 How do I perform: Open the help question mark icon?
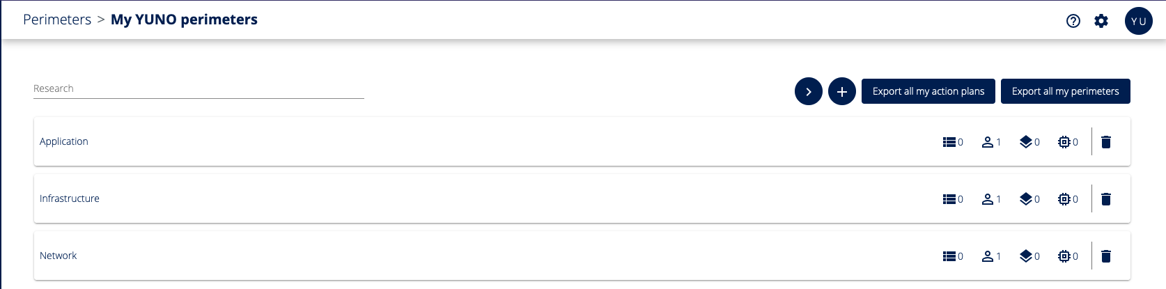(1073, 21)
